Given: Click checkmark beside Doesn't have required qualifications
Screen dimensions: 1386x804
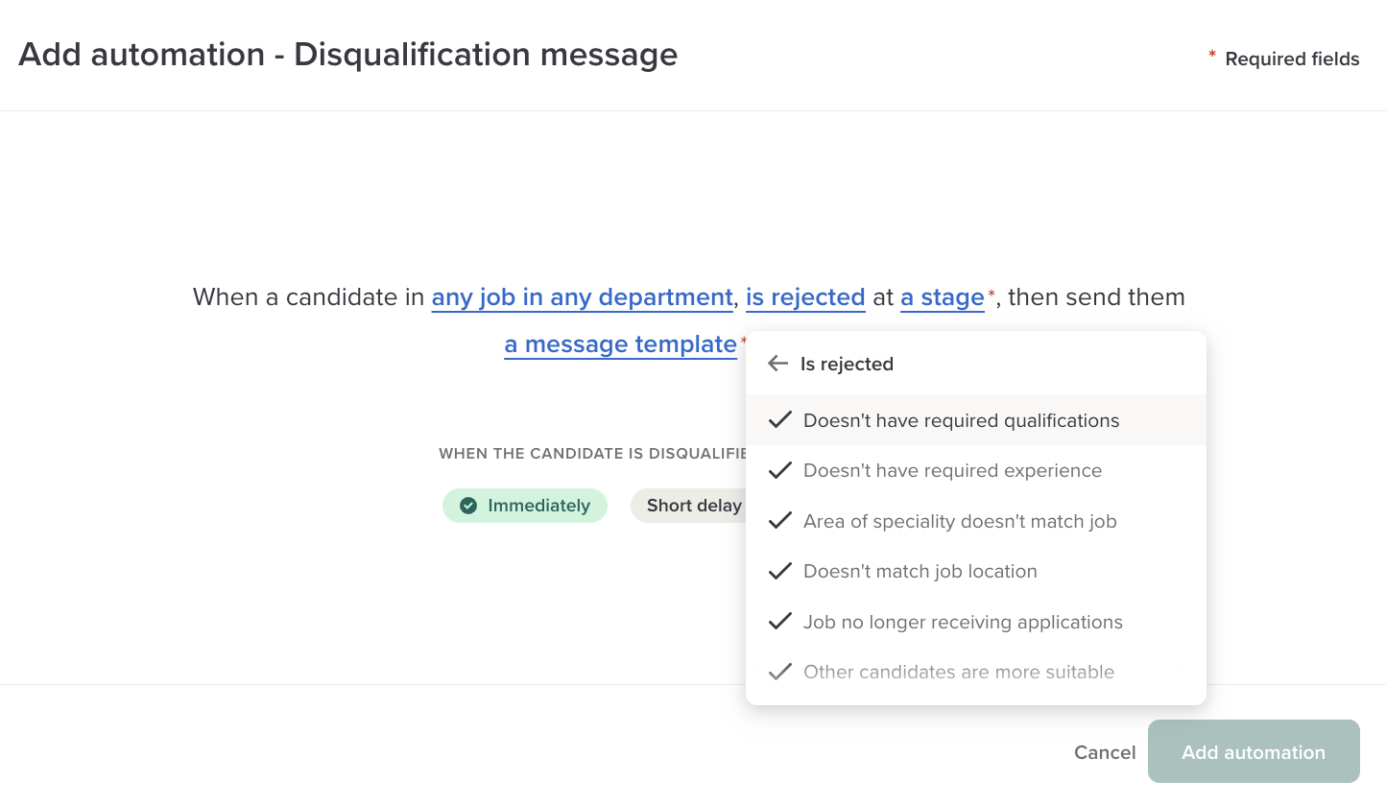Looking at the screenshot, I should click(780, 420).
